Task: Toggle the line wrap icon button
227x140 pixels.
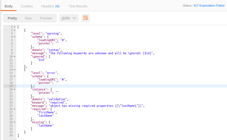Action: [x=86, y=18]
